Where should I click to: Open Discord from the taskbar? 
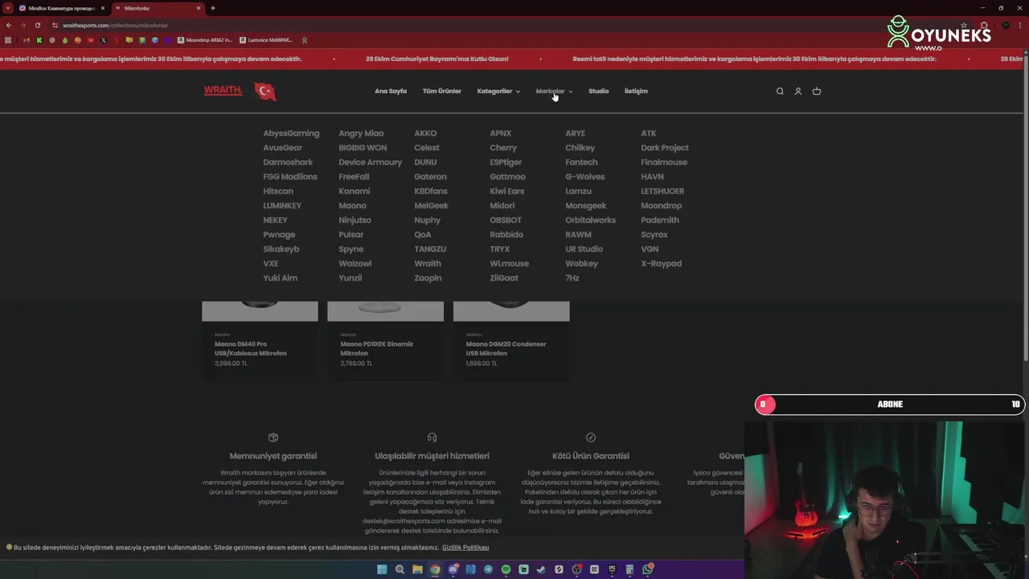click(x=453, y=569)
